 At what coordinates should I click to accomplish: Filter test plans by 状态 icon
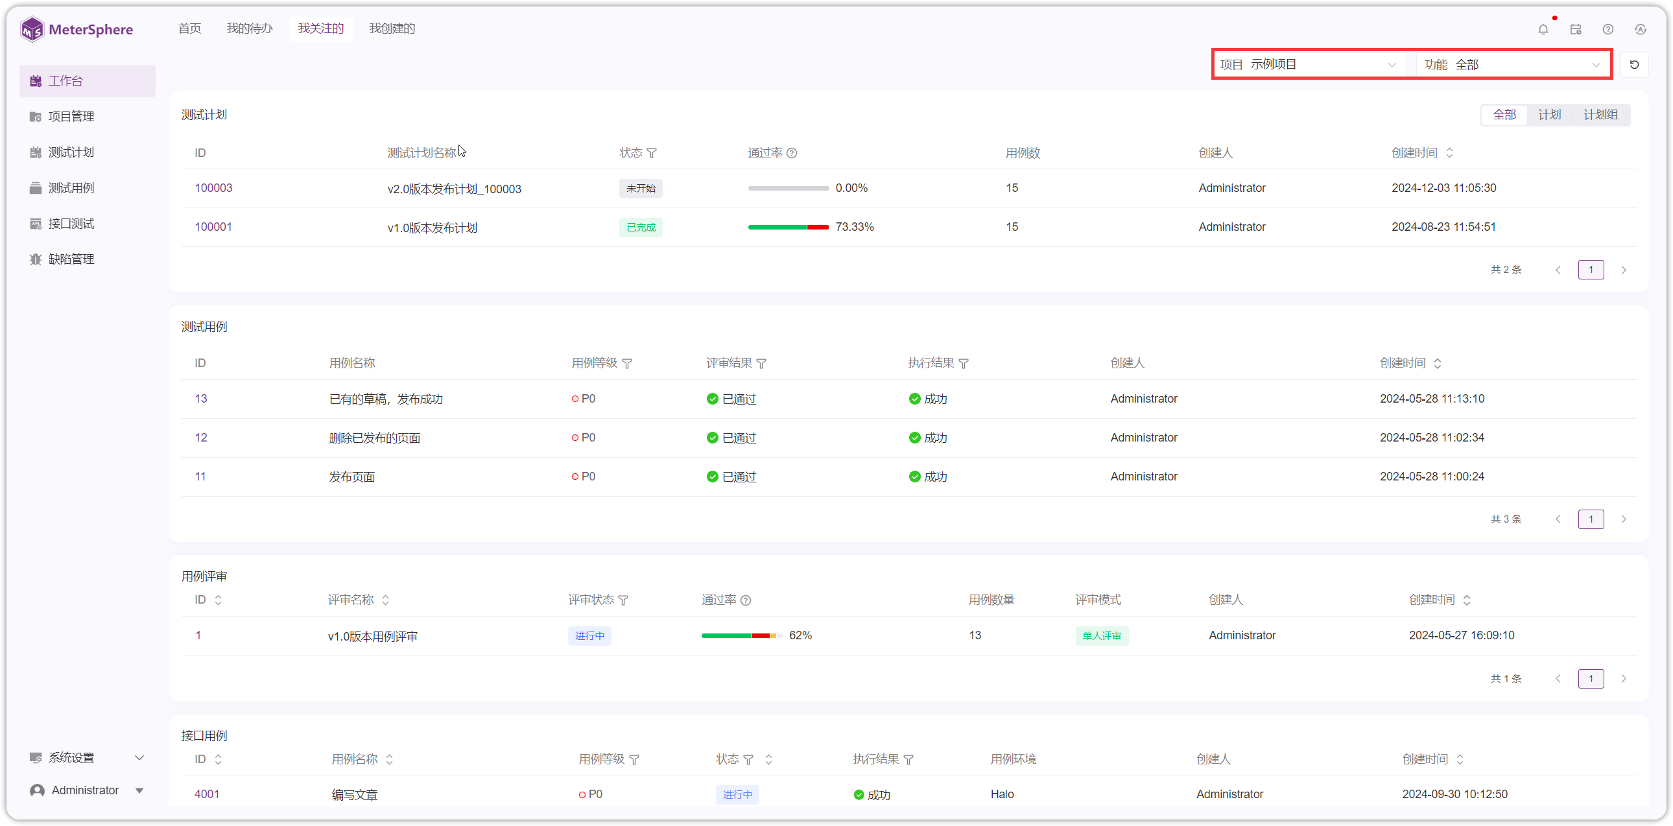(652, 153)
